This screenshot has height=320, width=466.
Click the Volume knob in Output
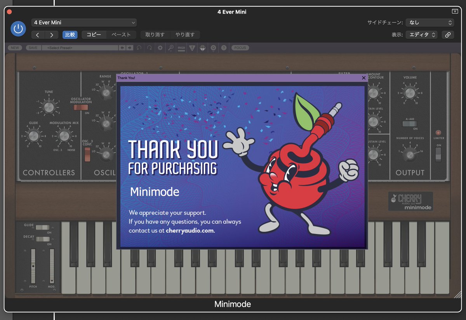click(409, 93)
